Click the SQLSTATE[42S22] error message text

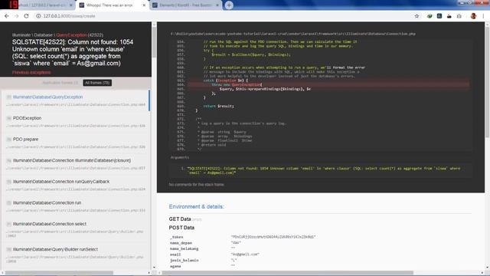click(x=73, y=53)
